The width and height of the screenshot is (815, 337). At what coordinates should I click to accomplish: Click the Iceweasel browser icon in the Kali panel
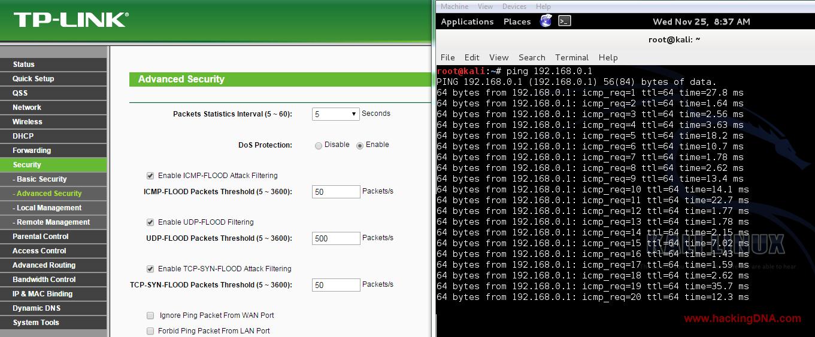click(546, 21)
